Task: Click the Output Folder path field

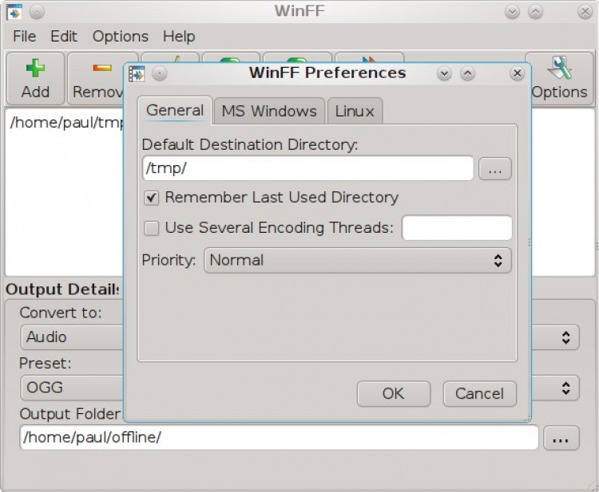Action: [x=279, y=437]
